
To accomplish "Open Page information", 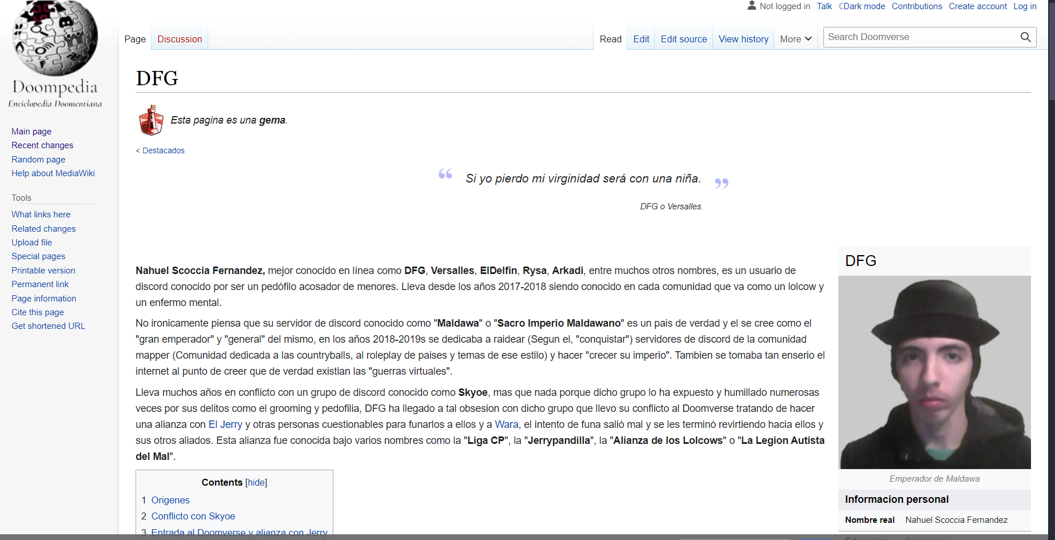I will (x=43, y=299).
